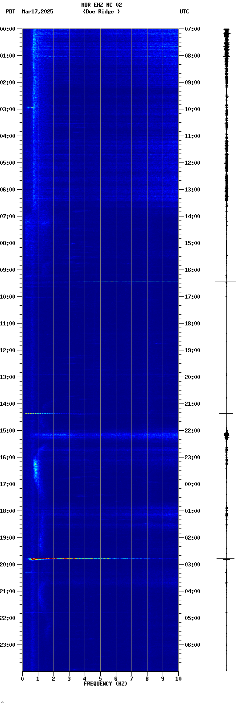
Task: Click the 14:00 UTC time label
Action: pos(192,216)
